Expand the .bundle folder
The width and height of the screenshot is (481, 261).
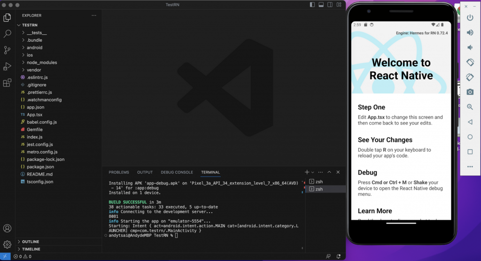click(x=59, y=40)
